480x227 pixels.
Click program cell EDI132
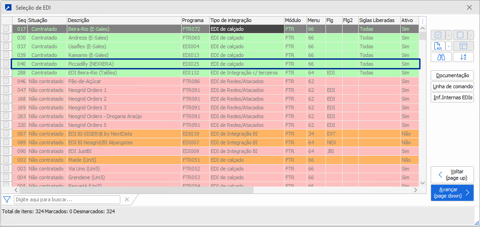click(195, 73)
